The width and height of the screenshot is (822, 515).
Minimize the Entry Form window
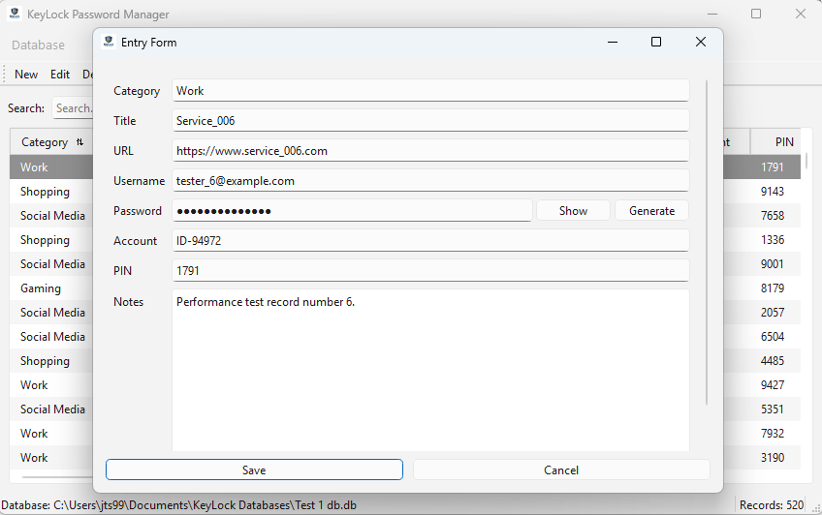coord(613,42)
